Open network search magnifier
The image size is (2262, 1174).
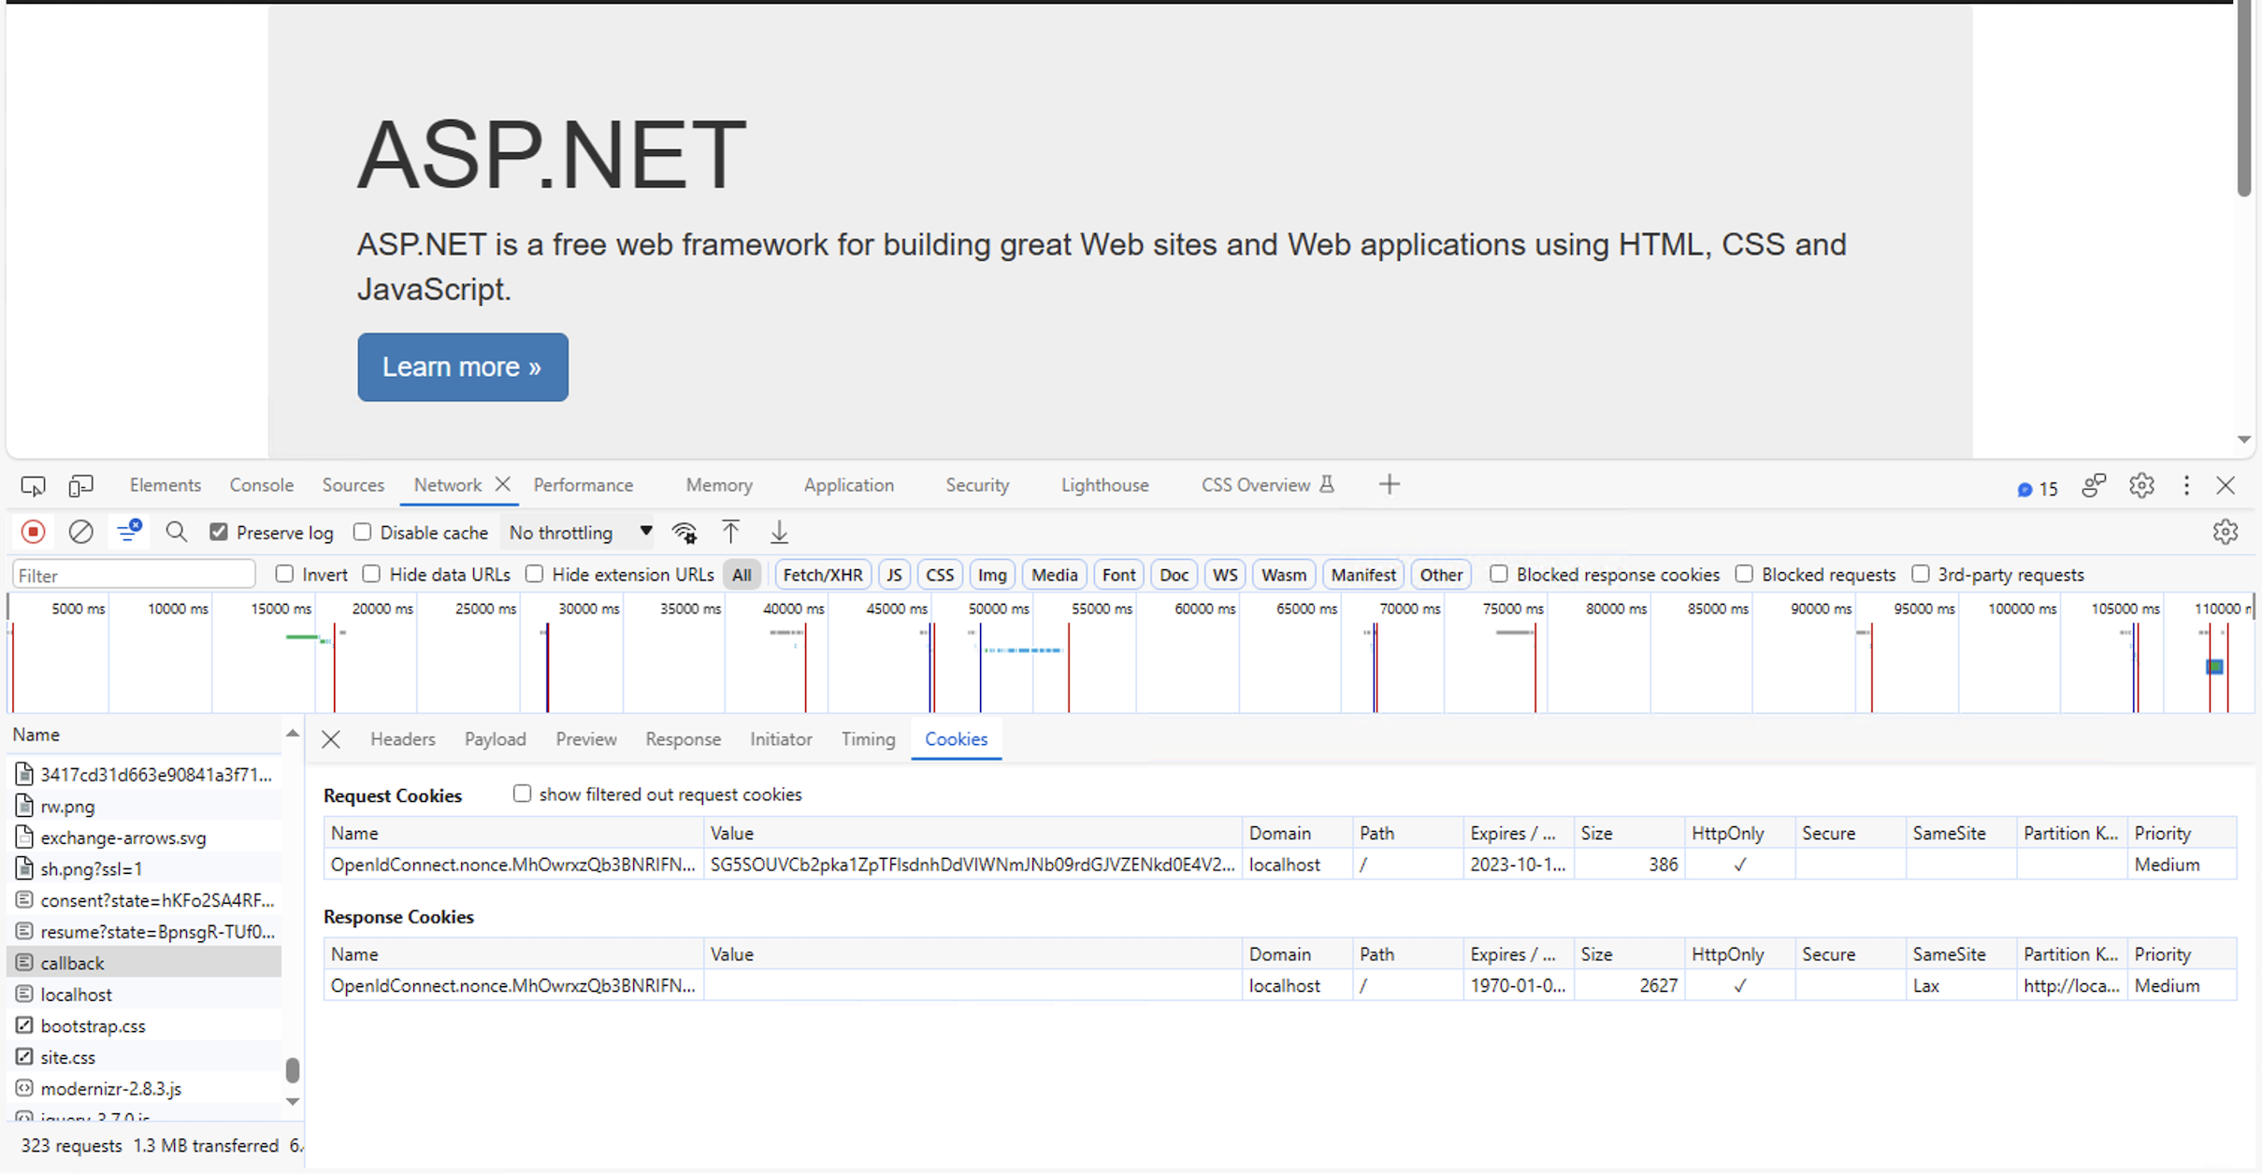176,532
